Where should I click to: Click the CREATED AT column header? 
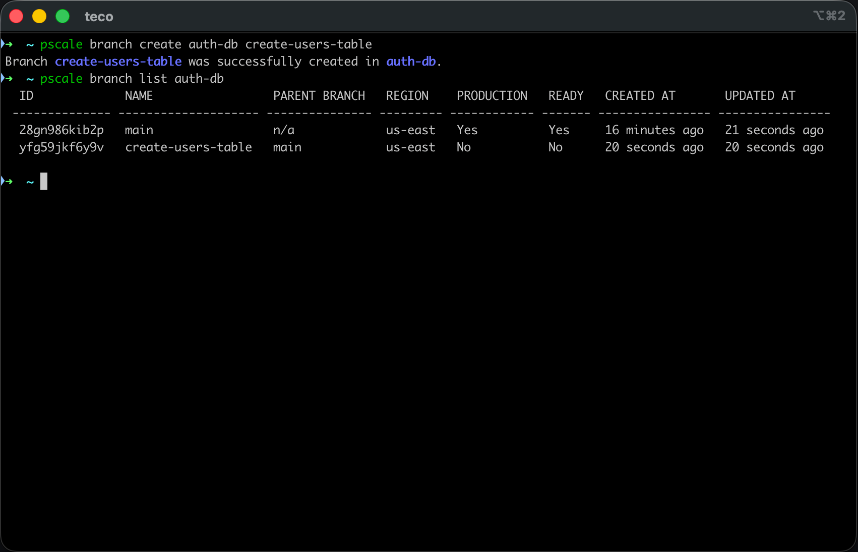point(640,95)
